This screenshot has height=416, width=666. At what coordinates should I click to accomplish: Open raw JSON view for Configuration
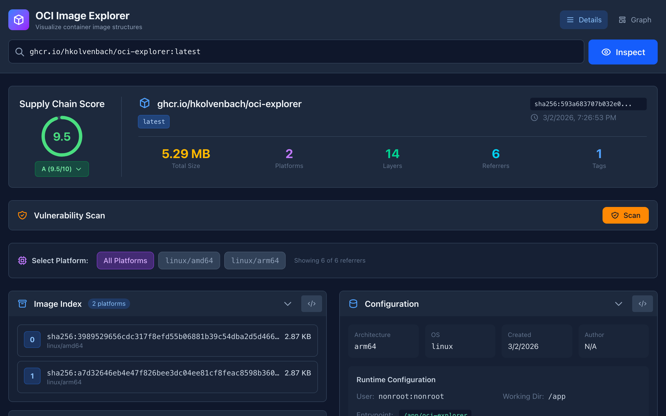(x=642, y=304)
